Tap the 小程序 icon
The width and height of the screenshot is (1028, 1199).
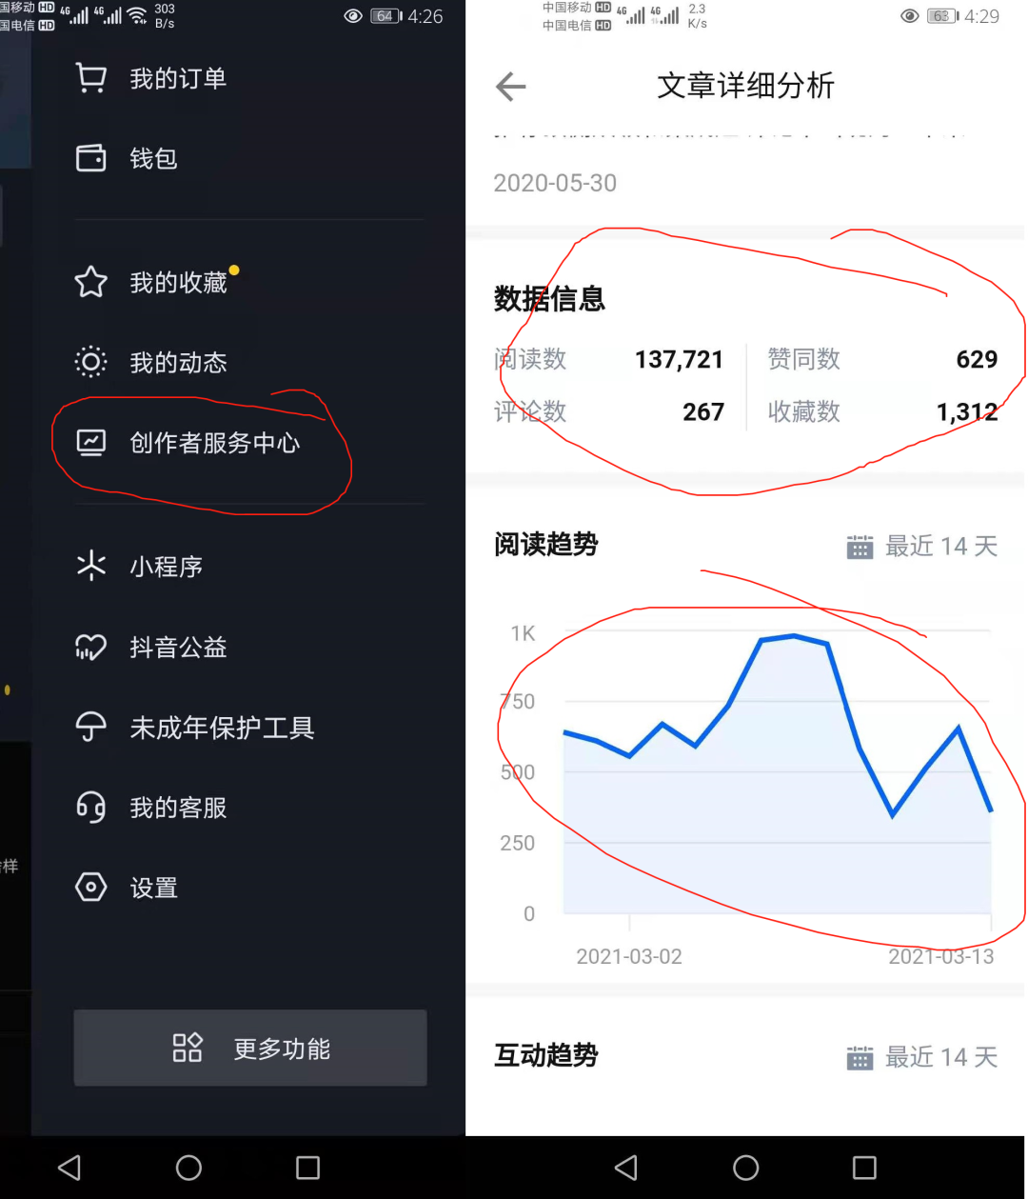[x=90, y=566]
